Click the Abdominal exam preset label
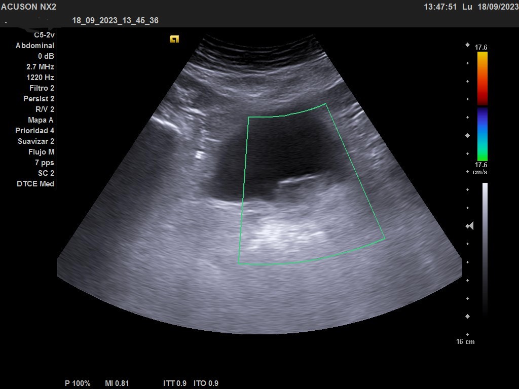Screen dimensions: 519x389 pyautogui.click(x=35, y=46)
